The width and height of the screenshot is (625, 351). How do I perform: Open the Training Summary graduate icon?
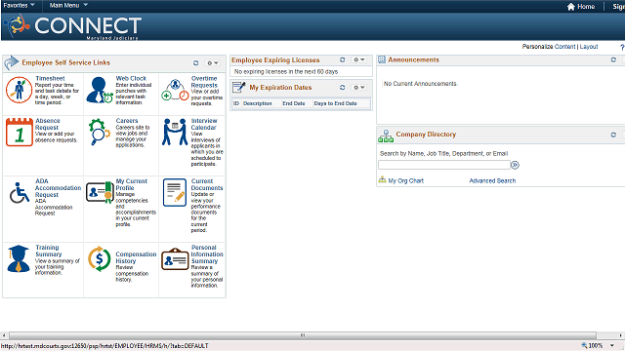tap(19, 258)
